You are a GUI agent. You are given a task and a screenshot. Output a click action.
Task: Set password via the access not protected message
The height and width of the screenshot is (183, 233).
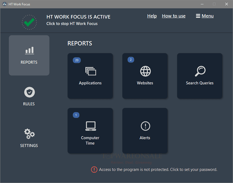pyautogui.click(x=158, y=170)
